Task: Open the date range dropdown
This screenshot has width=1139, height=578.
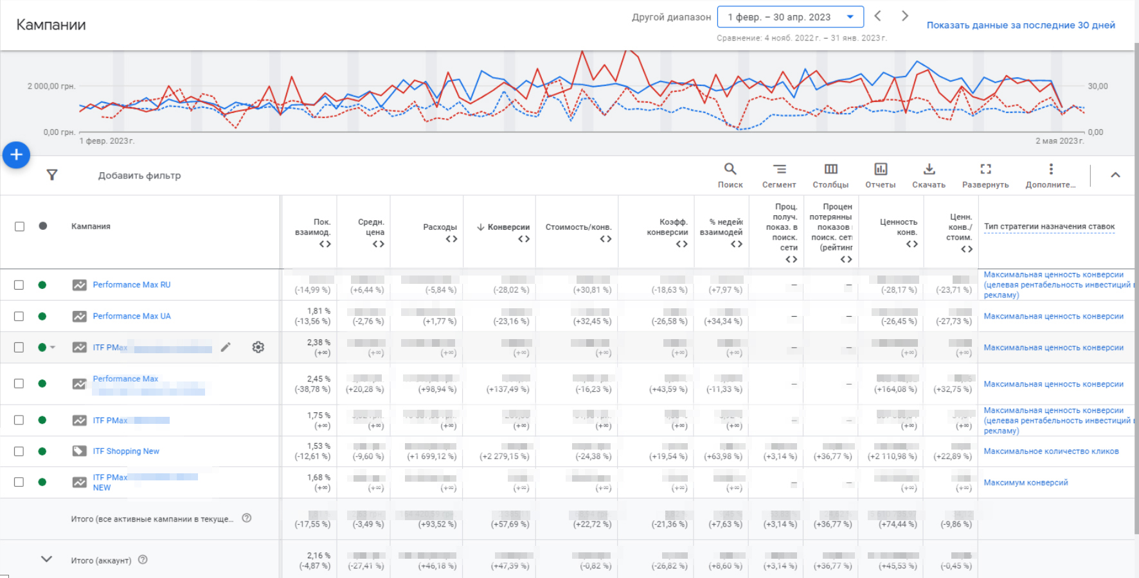Action: (x=790, y=17)
